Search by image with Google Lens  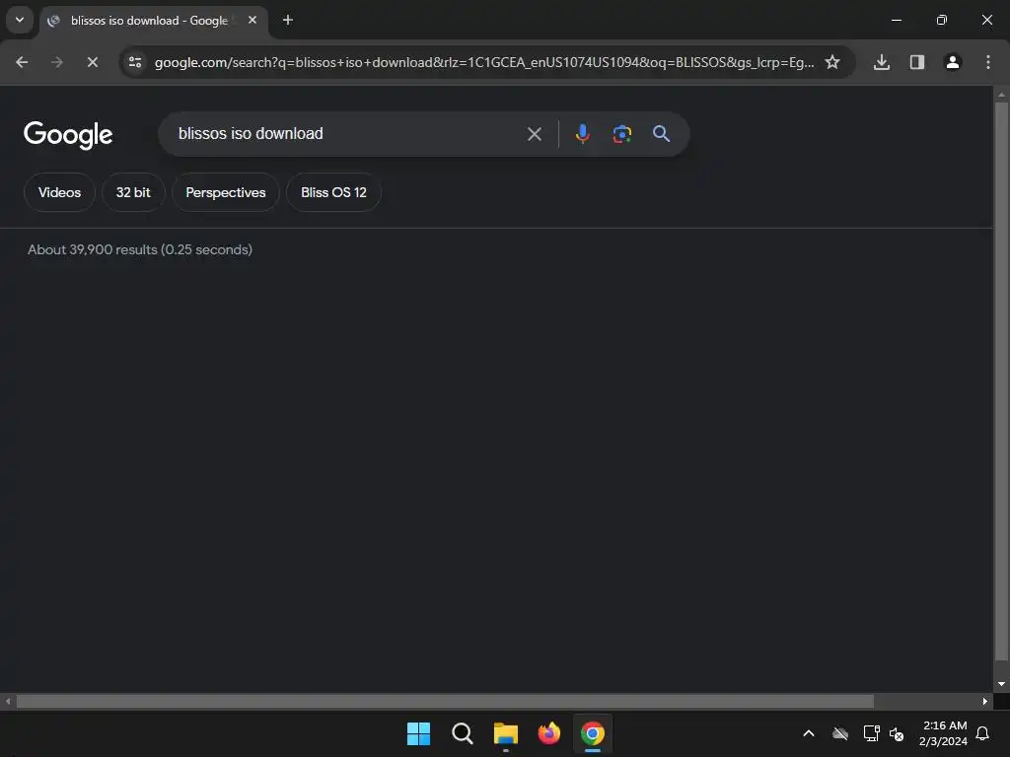[621, 134]
